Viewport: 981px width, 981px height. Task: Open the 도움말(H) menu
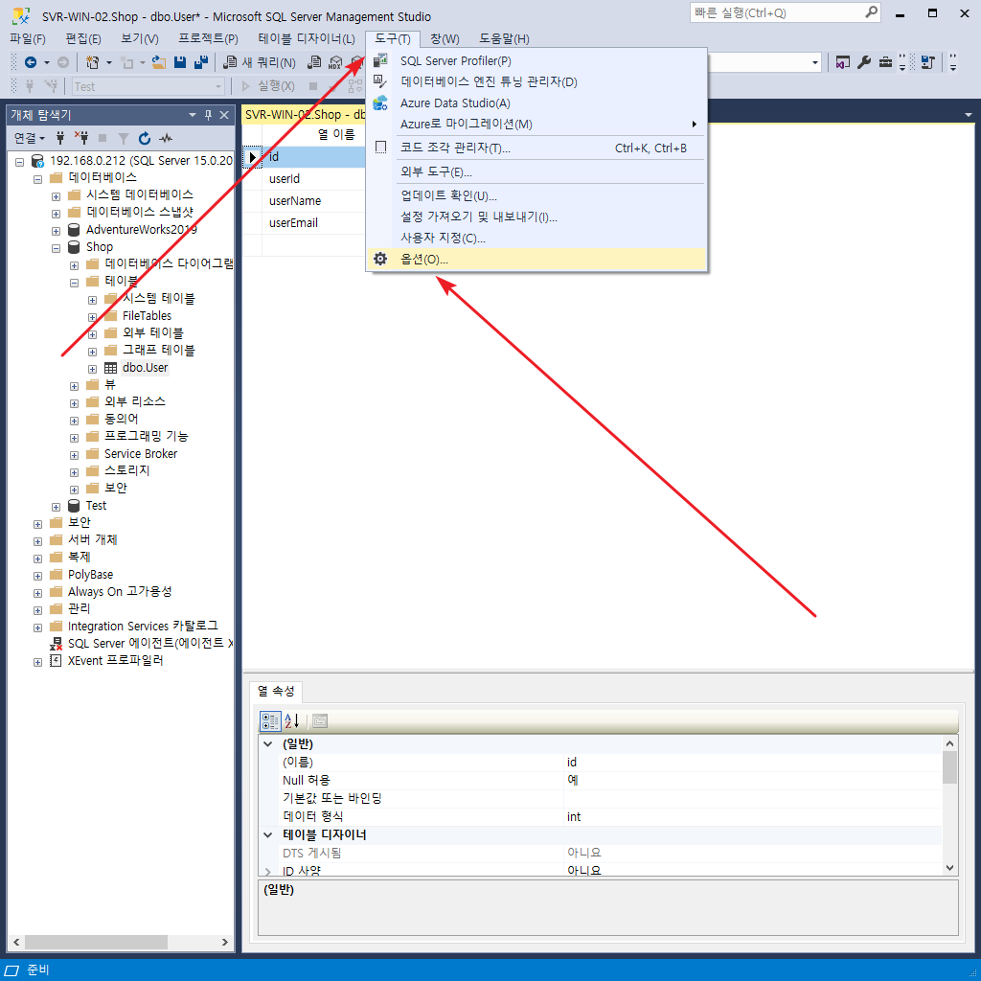pyautogui.click(x=504, y=38)
